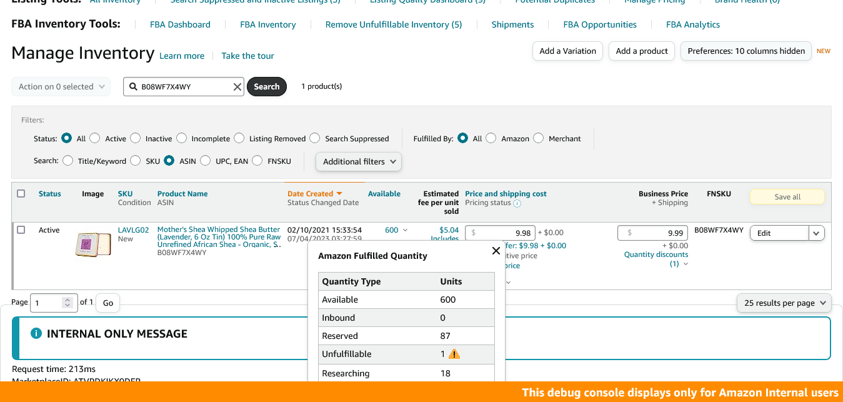The image size is (843, 402).
Task: Search by Title/Keyword radio button
Action: (x=68, y=161)
